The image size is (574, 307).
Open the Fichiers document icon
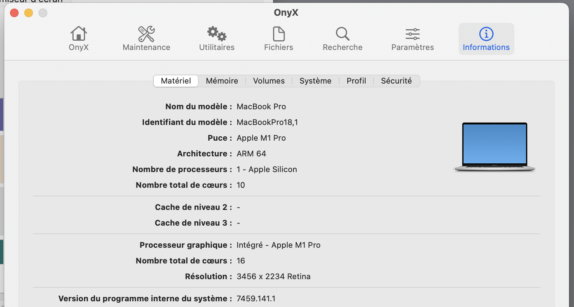278,34
